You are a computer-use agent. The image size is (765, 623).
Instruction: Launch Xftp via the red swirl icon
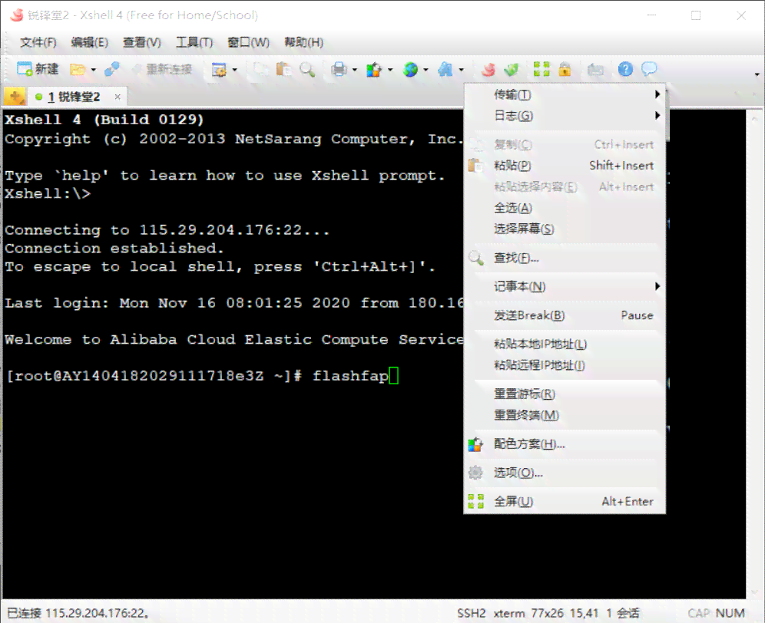488,70
